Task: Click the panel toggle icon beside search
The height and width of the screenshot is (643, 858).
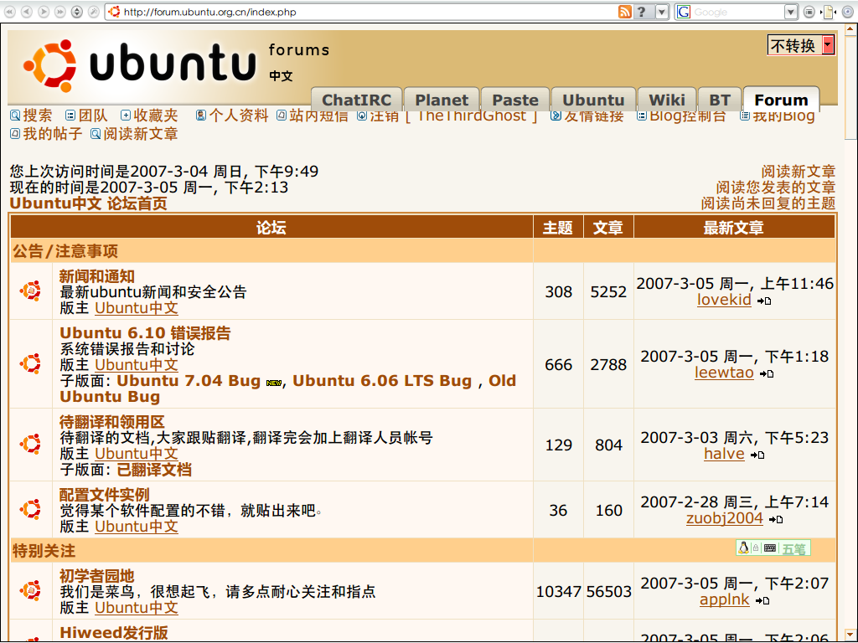Action: [809, 12]
